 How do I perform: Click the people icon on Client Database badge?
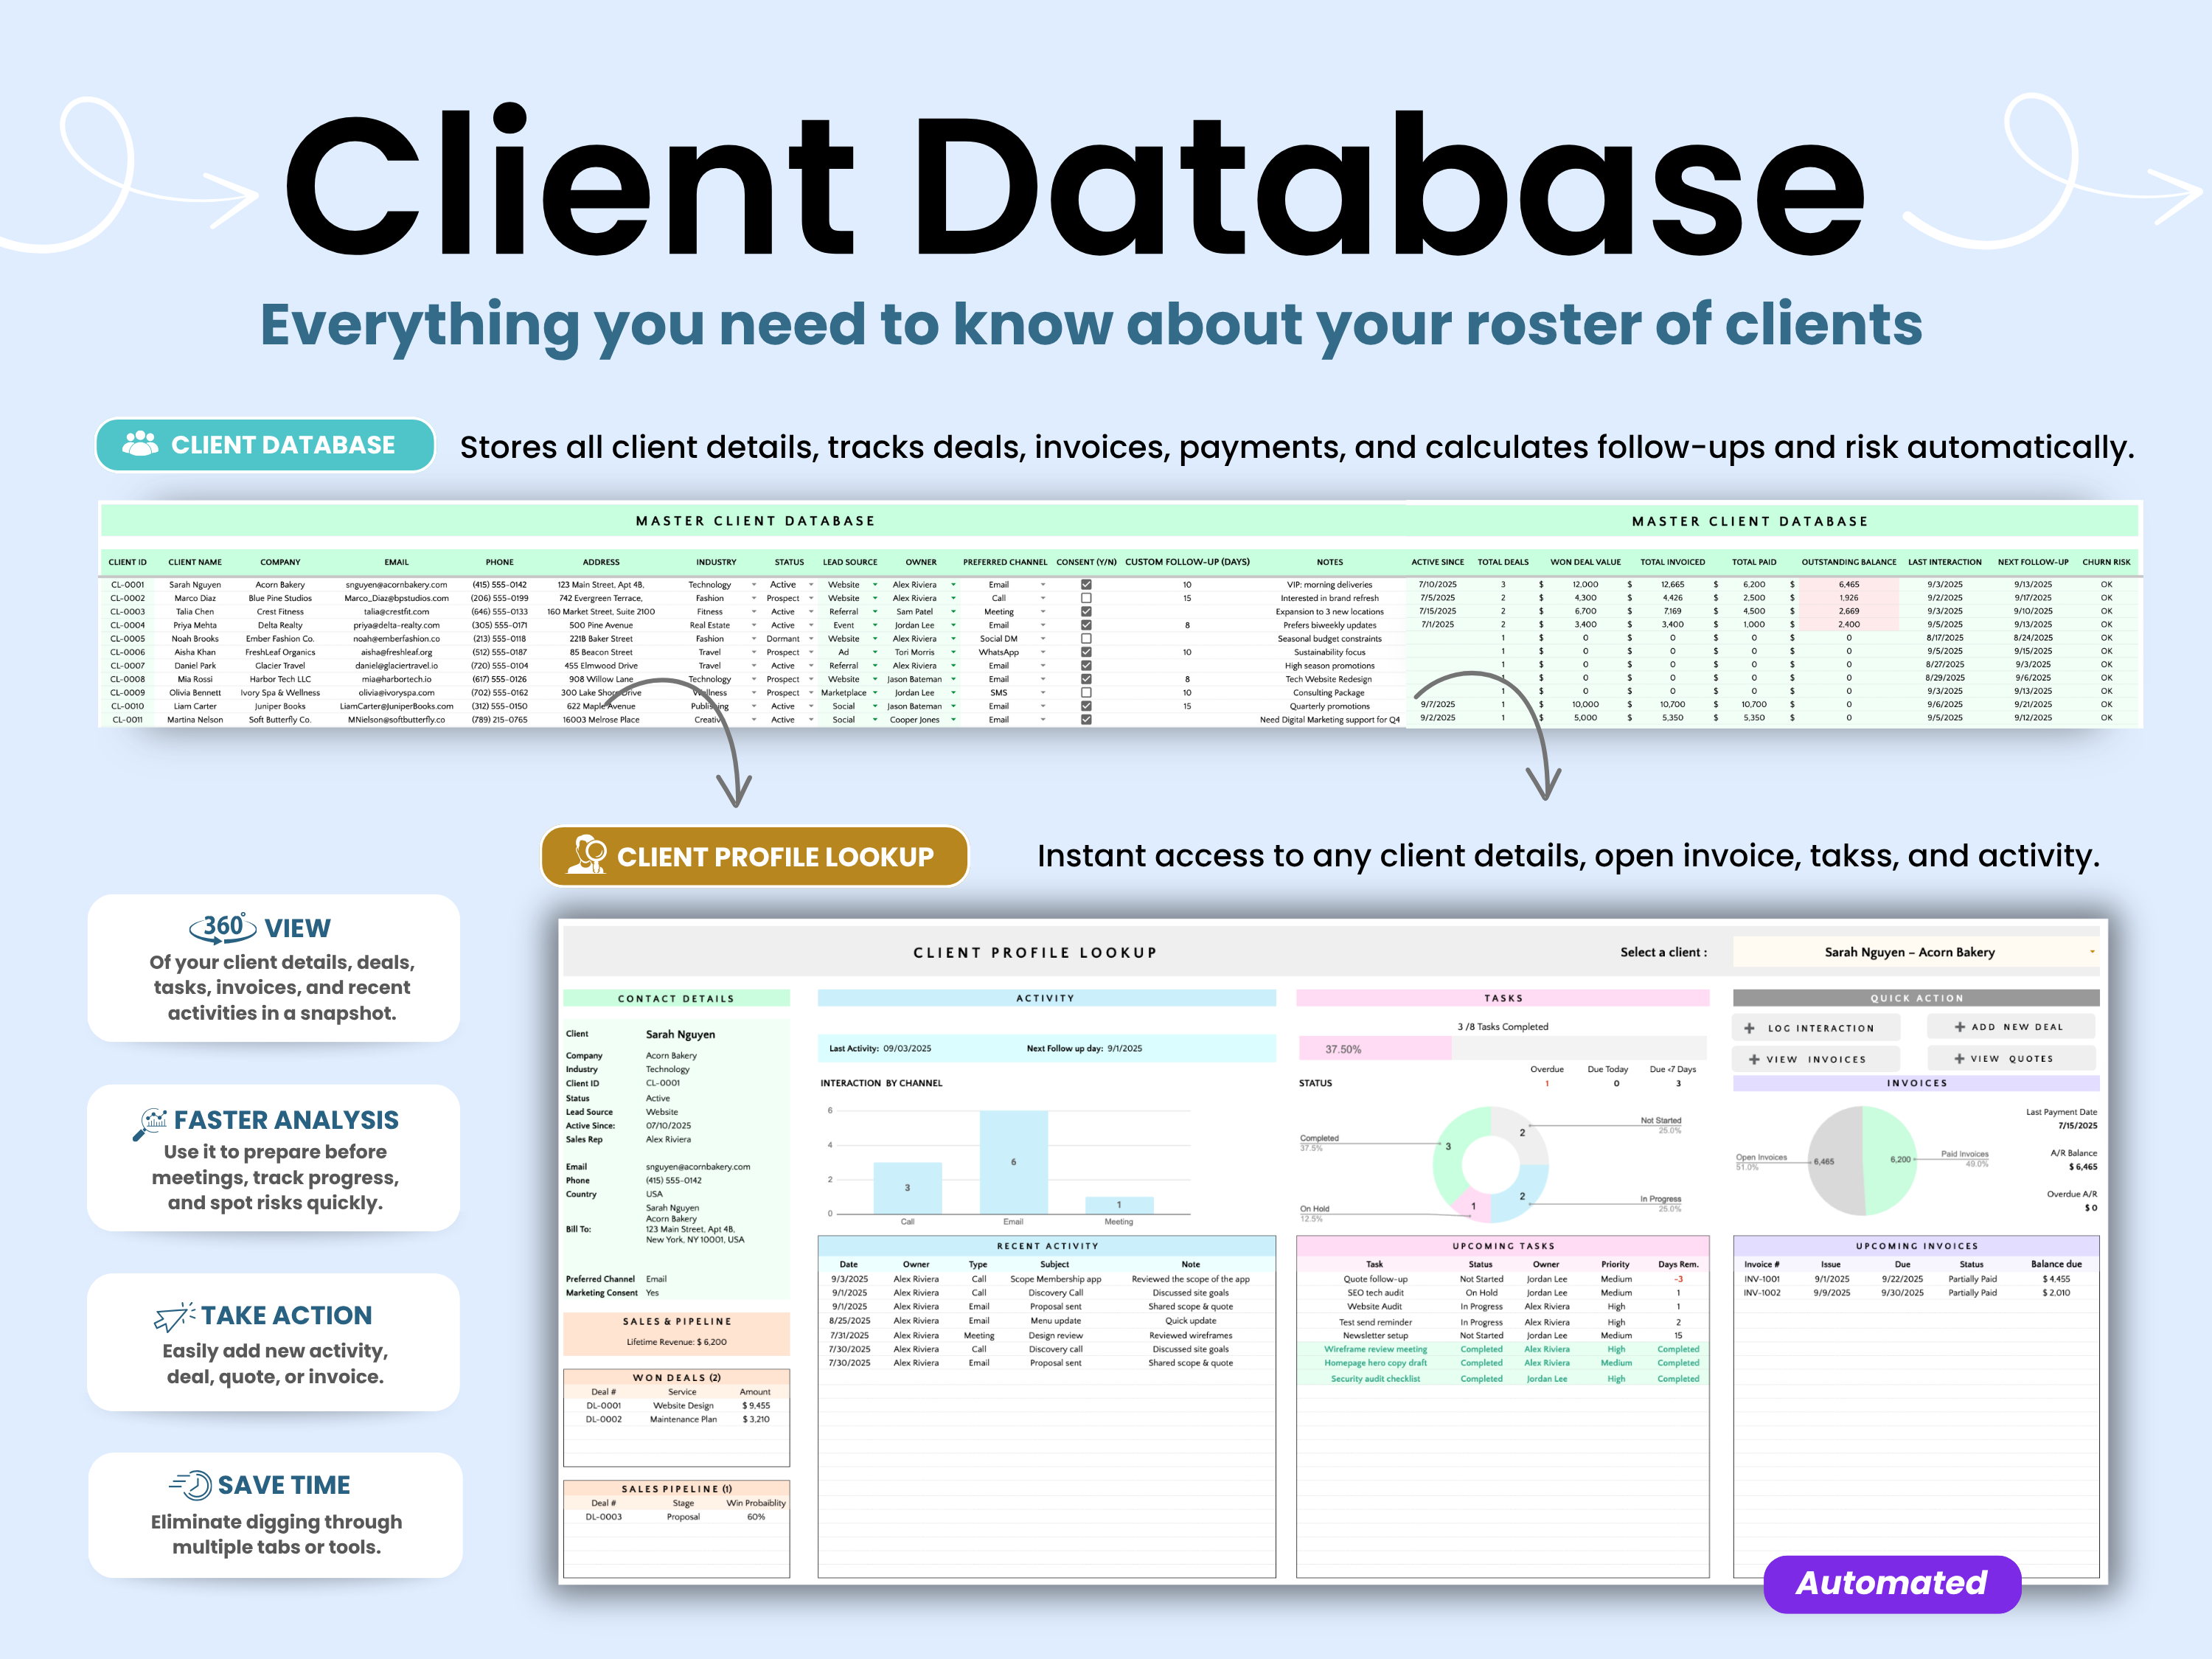(140, 444)
